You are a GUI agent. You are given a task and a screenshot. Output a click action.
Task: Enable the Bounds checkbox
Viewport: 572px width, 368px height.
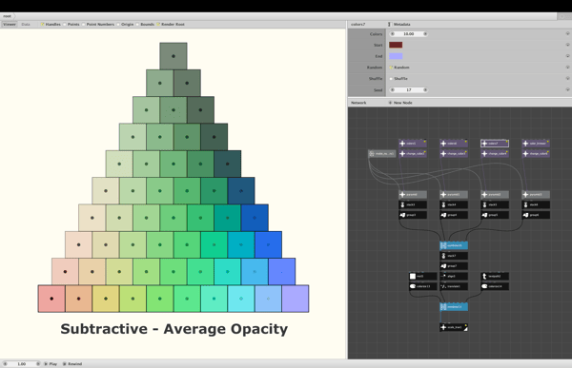(x=137, y=25)
